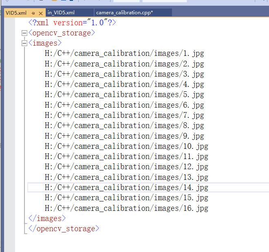The width and height of the screenshot is (269, 252).
Task: Click the images/13.jpg path line
Action: [x=126, y=177]
